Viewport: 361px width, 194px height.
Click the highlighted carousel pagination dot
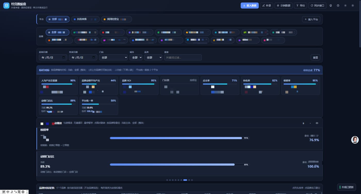pyautogui.click(x=185, y=180)
